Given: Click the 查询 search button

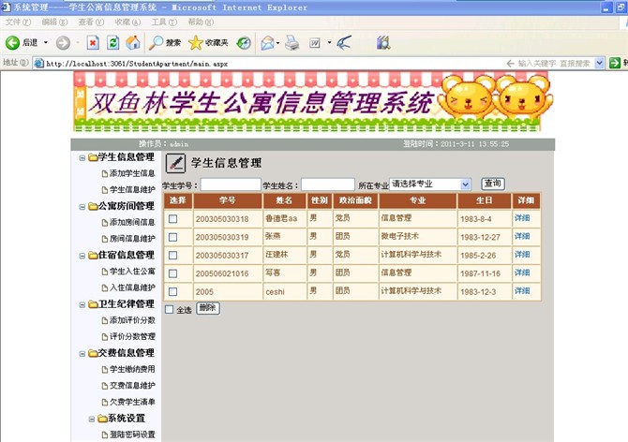Looking at the screenshot, I should (493, 184).
